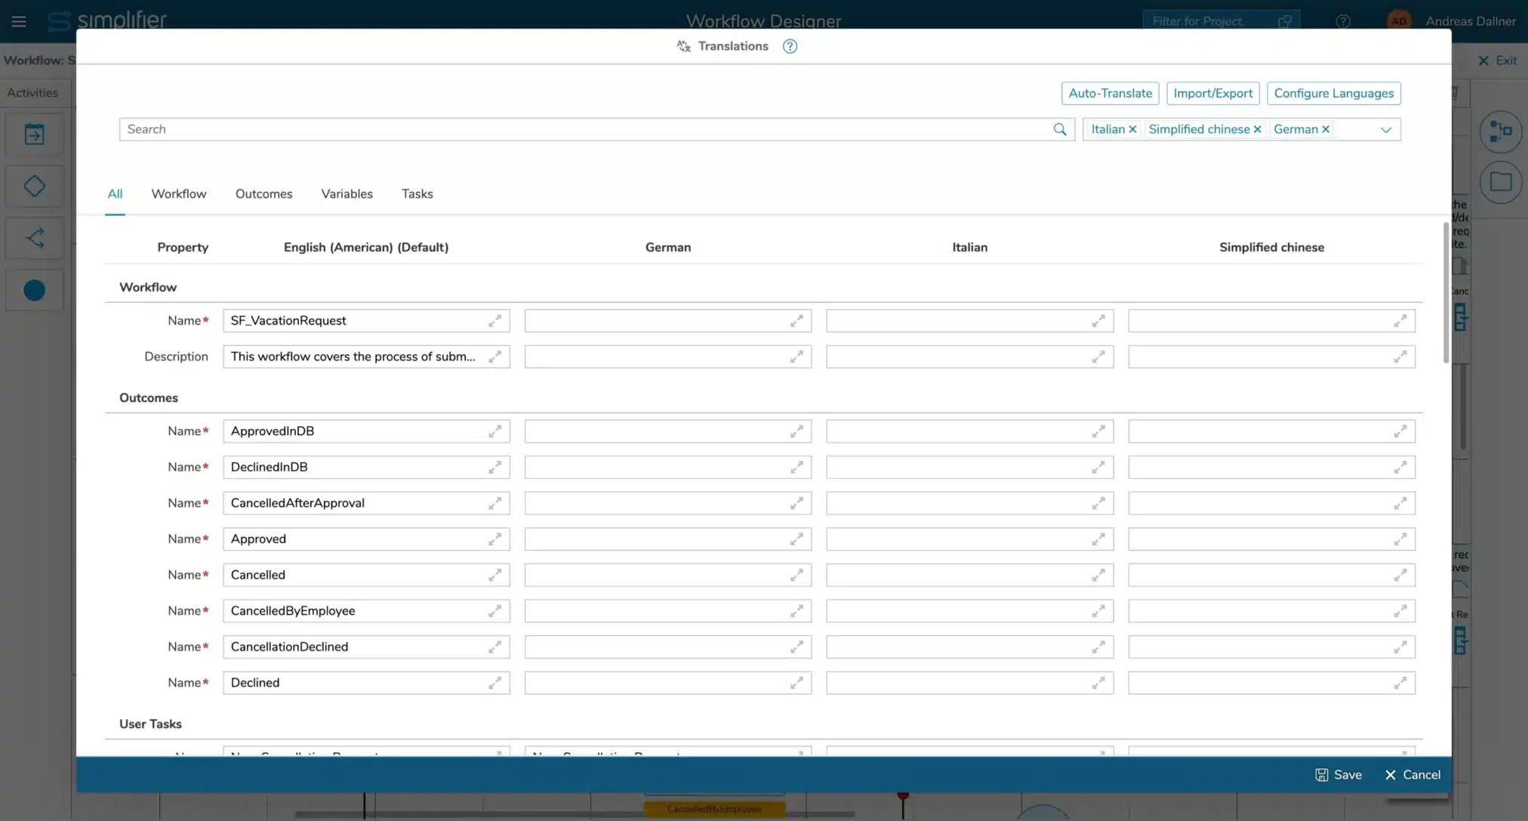Click Exit in the Workflow Designer window
This screenshot has height=821, width=1528.
pyautogui.click(x=1498, y=60)
